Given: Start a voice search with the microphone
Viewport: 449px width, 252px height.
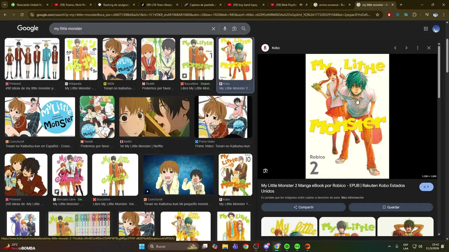Looking at the screenshot, I should (x=225, y=29).
